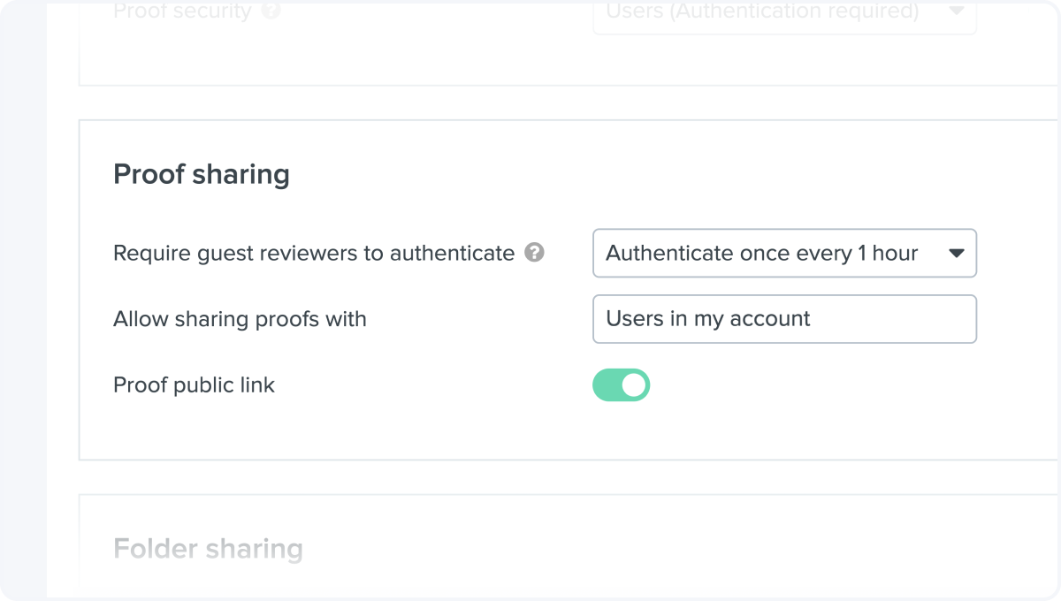Click the caret arrow on the Proof security dropdown
Viewport: 1061px width, 601px height.
(x=956, y=11)
